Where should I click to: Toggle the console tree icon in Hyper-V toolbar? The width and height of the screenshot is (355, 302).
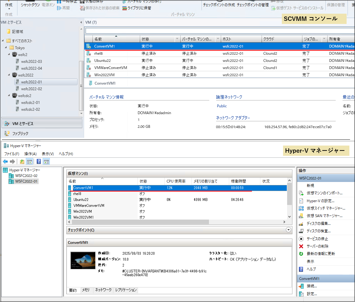tap(30, 161)
